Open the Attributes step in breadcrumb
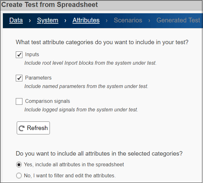The width and height of the screenshot is (203, 183). pyautogui.click(x=86, y=21)
